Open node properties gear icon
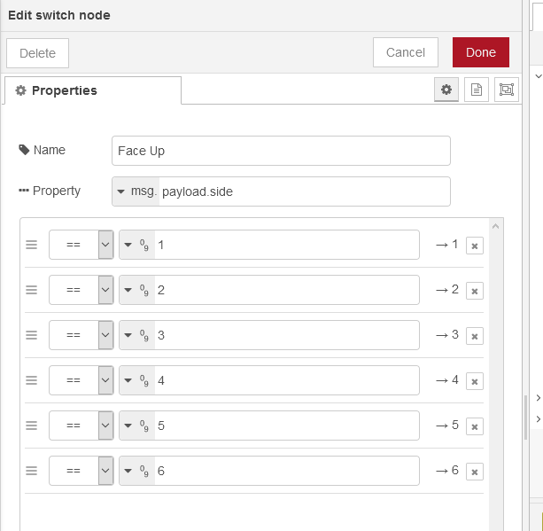This screenshot has height=531, width=543. (446, 90)
